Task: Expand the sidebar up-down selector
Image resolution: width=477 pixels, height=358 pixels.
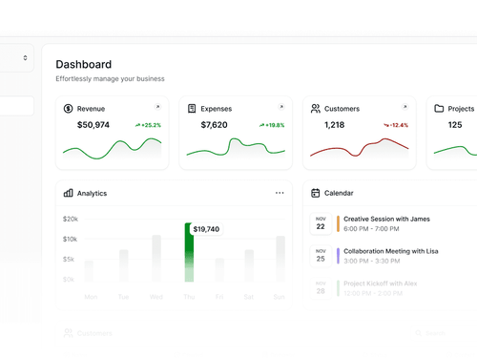Action: [x=25, y=58]
